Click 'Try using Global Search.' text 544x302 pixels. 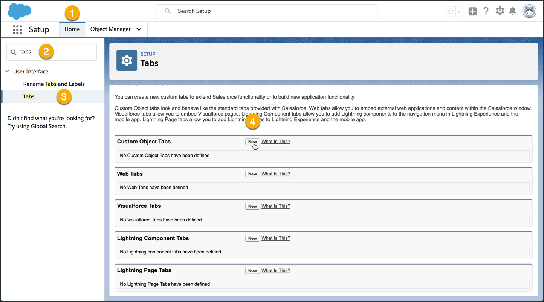coord(37,126)
